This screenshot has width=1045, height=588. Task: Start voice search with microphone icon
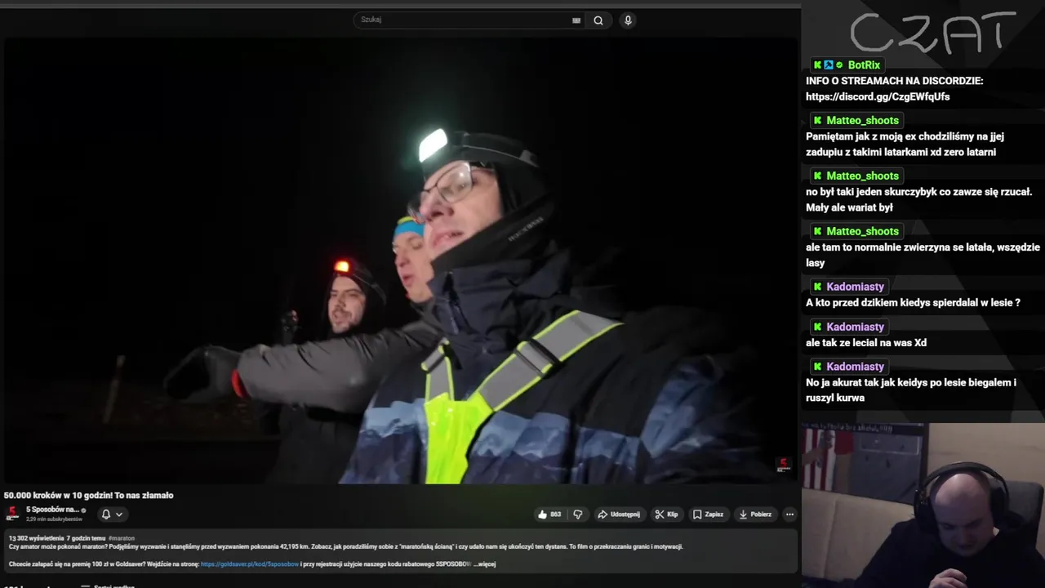[x=628, y=20]
